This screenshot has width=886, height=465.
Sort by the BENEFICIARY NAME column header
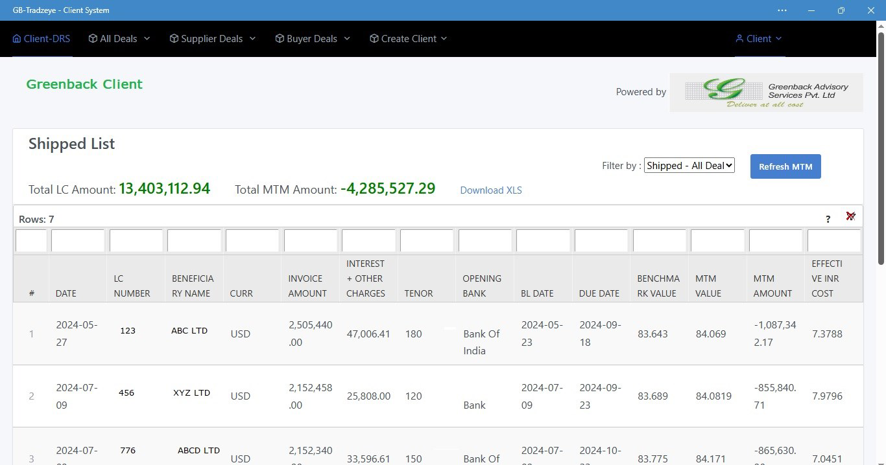[193, 286]
